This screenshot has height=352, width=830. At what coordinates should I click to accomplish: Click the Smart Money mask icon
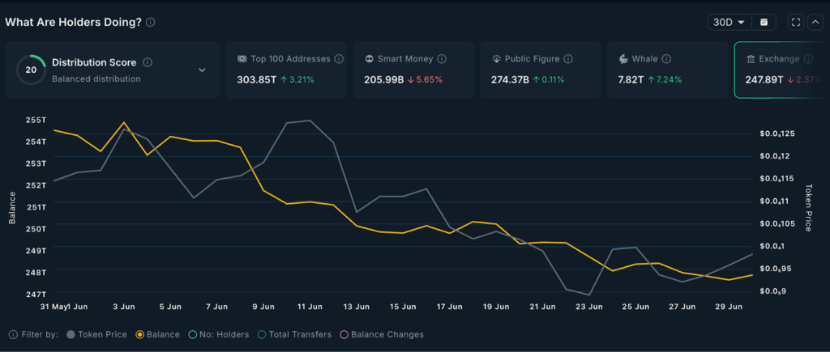(369, 59)
